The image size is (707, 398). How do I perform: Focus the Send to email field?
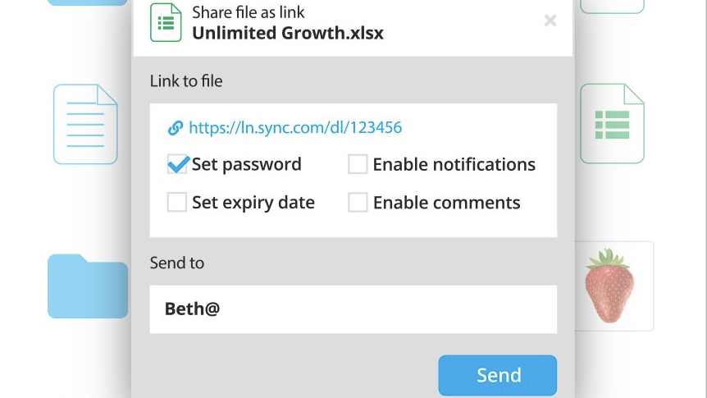pyautogui.click(x=353, y=309)
